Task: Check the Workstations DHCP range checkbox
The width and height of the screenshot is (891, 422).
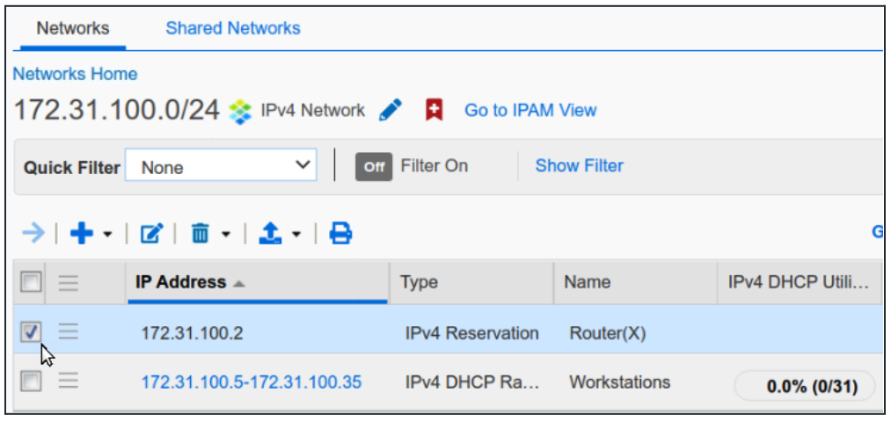Action: tap(31, 381)
